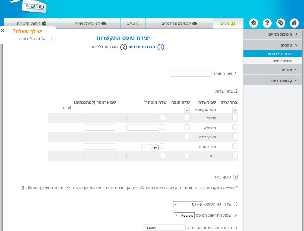Check the אל תציג לי בעתיד checkbox

(x=49, y=39)
